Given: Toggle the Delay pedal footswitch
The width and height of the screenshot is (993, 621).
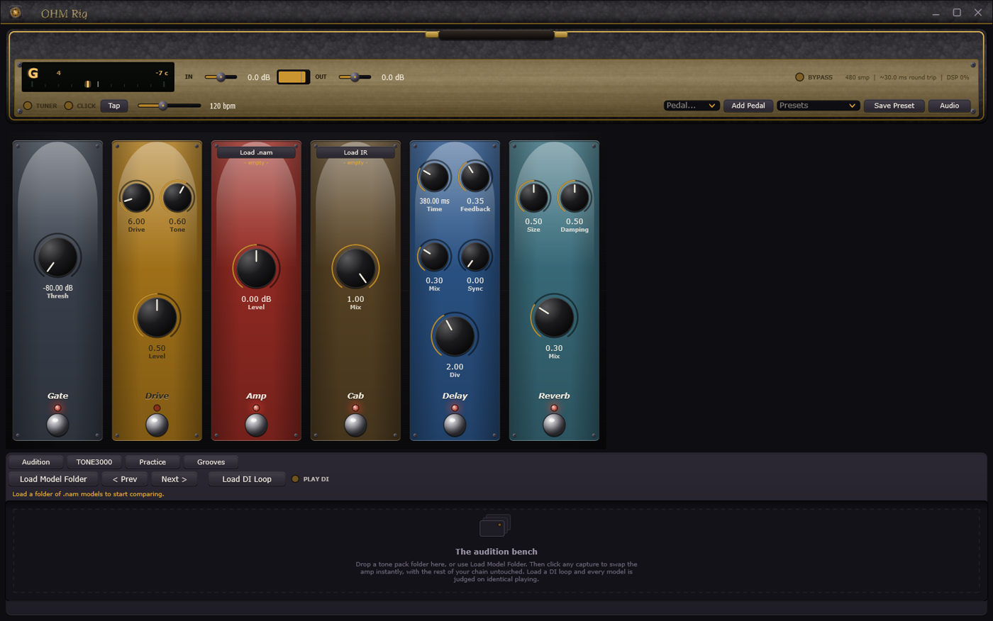Looking at the screenshot, I should tap(455, 424).
